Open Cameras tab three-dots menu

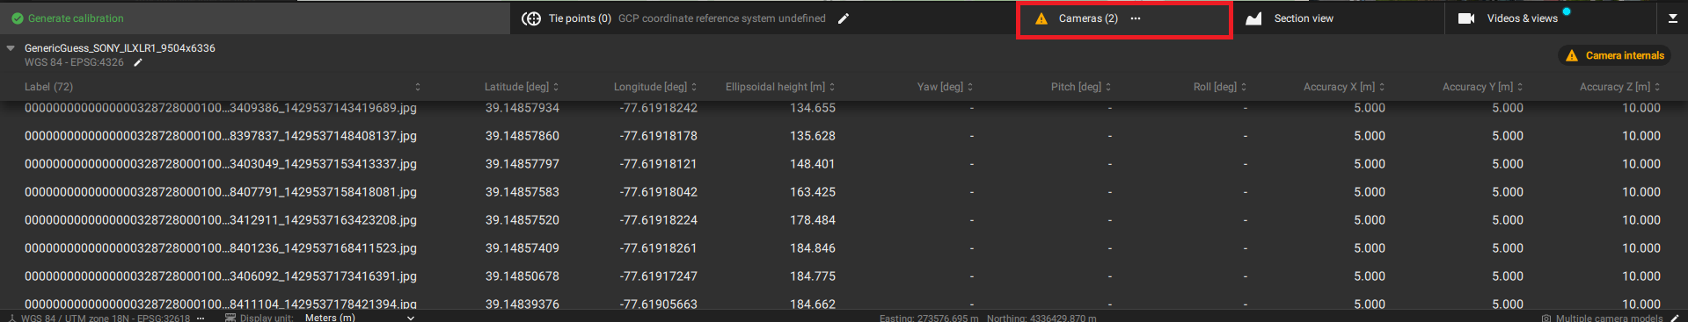tap(1136, 18)
